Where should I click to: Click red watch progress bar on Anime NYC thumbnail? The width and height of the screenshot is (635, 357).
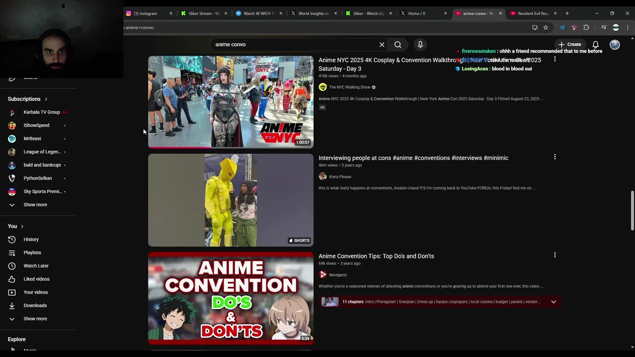(180, 147)
